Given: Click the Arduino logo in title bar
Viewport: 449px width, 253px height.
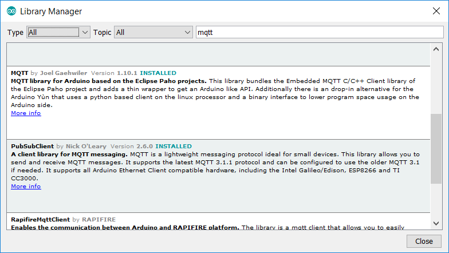Looking at the screenshot, I should pos(10,11).
